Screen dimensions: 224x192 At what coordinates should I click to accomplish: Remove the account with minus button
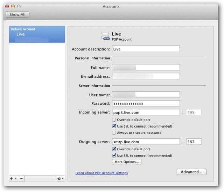(21, 178)
